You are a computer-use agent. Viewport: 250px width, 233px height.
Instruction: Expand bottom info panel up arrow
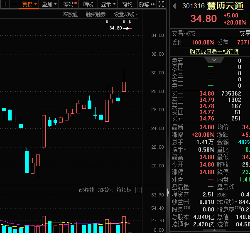click(214, 230)
